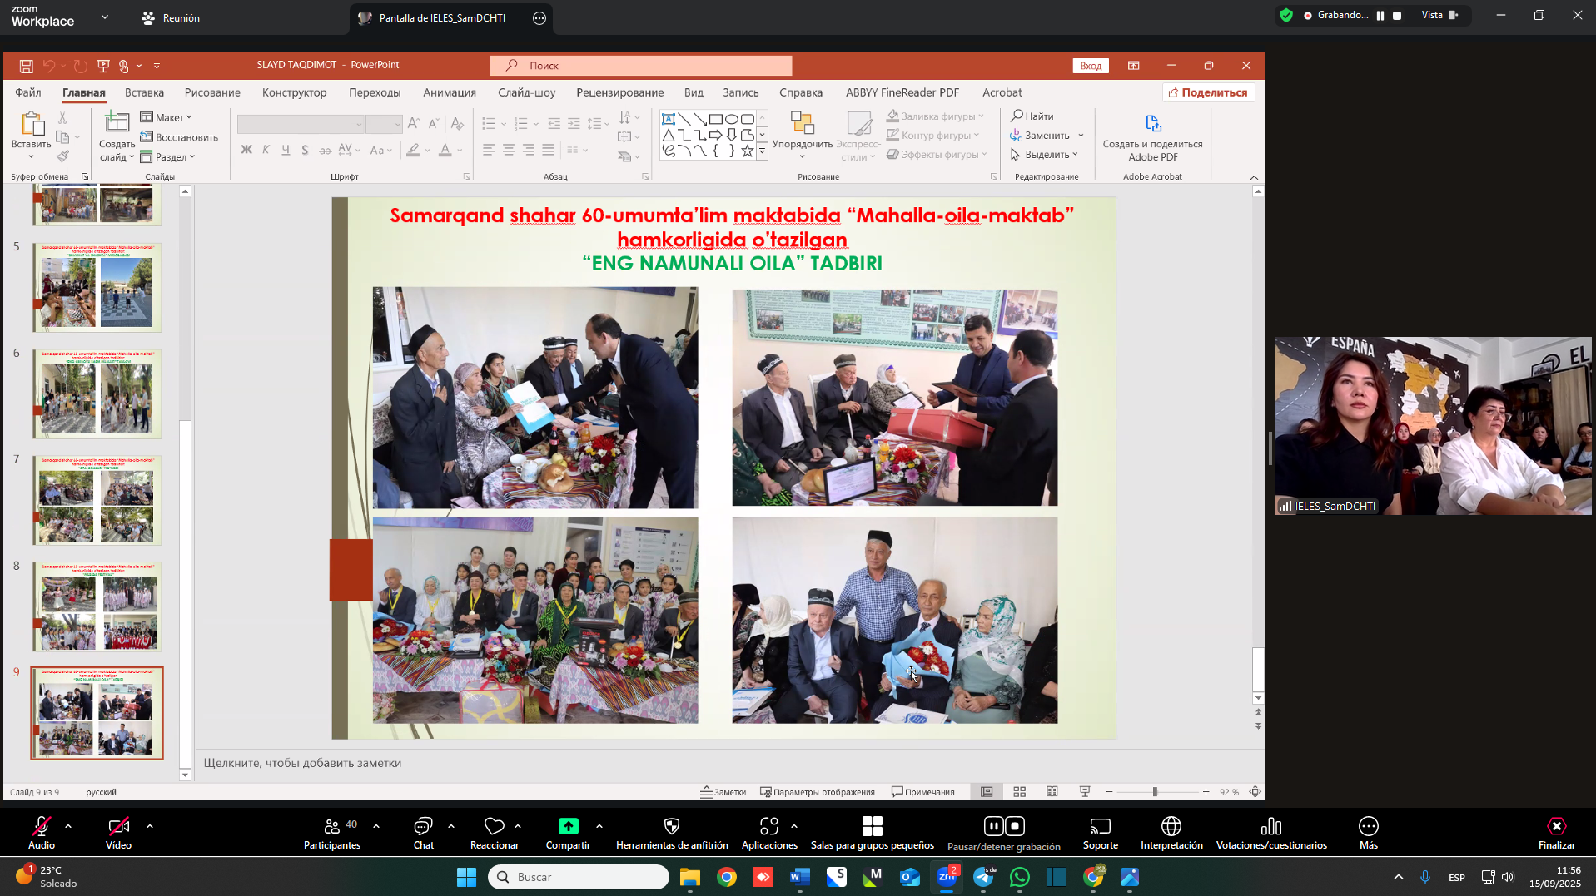
Task: Open Interpretación globe icon
Action: (x=1171, y=826)
